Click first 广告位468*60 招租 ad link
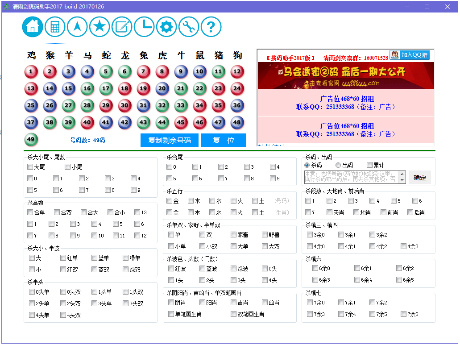Screen dimensions: 460x345 point(347,99)
